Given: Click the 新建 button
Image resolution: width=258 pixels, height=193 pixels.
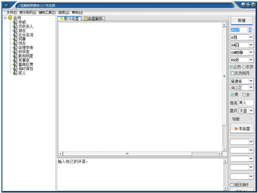Looking at the screenshot, I should 242,21.
